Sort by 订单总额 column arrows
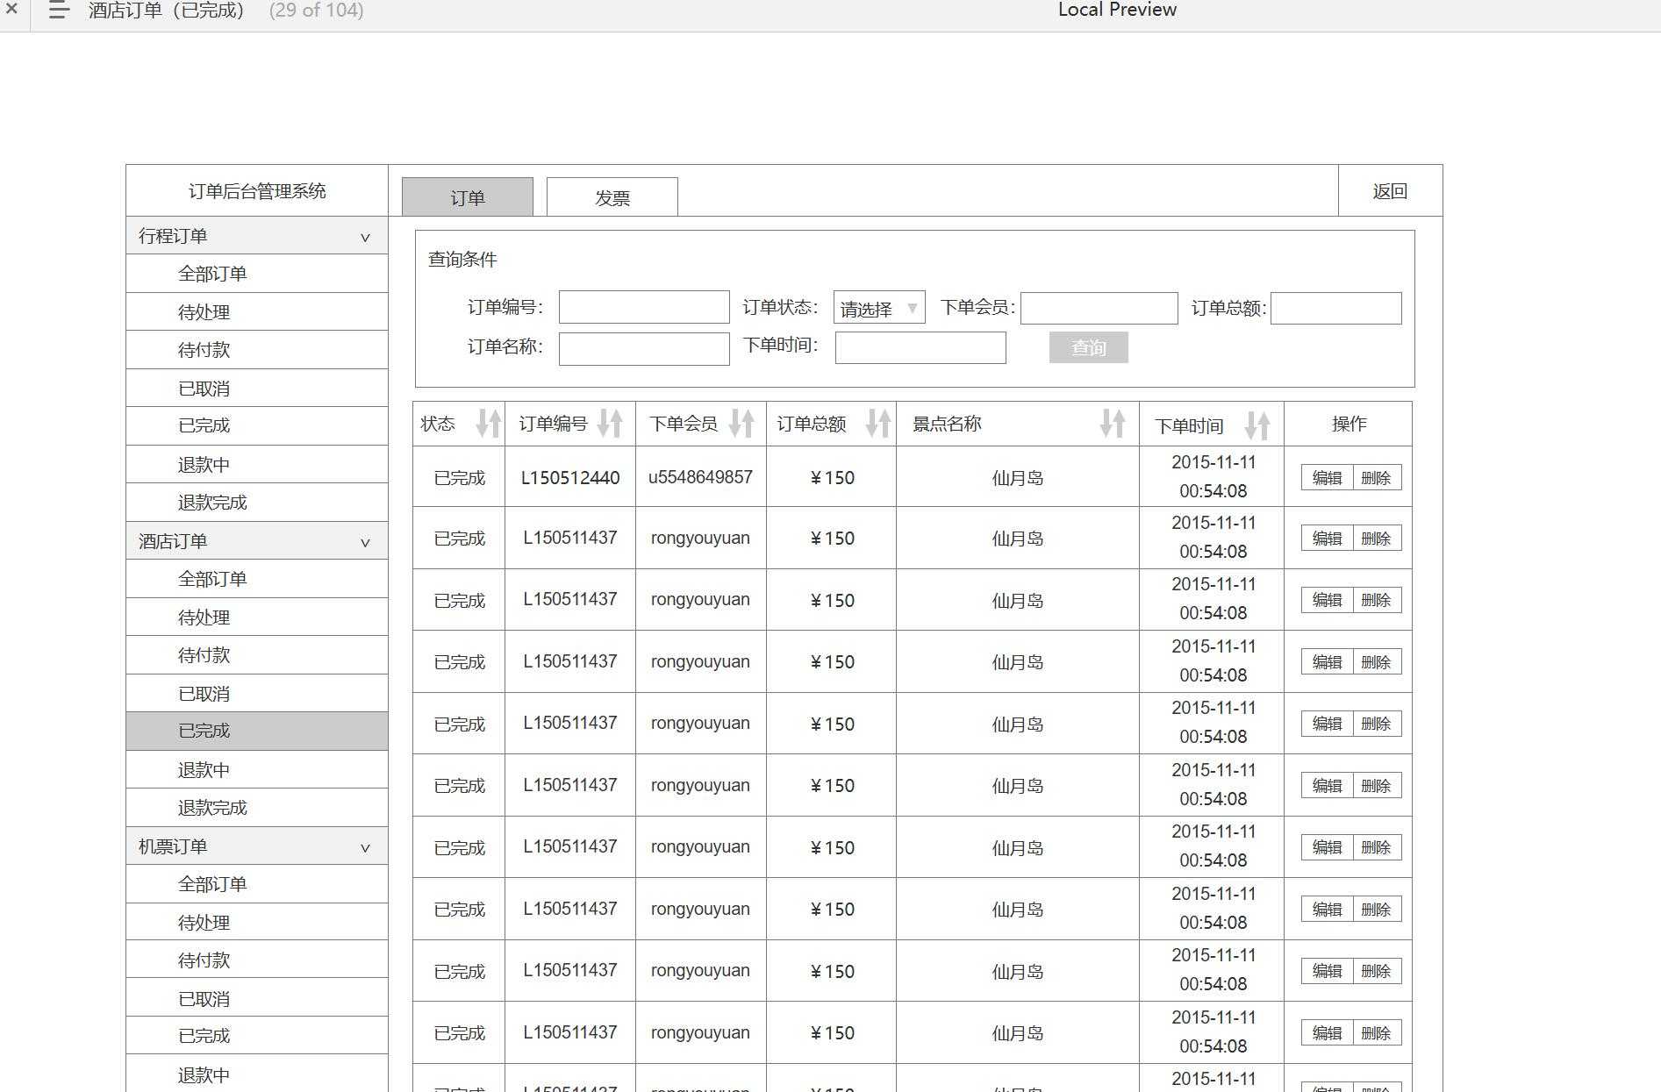 click(x=878, y=424)
